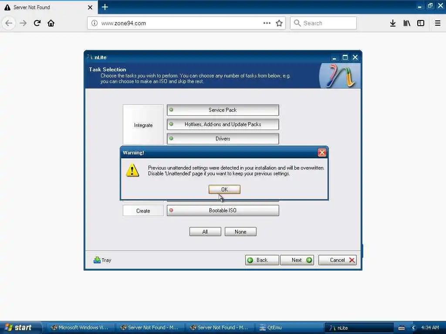Expand hidden system tray icons arrow
This screenshot has width=446, height=334.
pos(413,328)
